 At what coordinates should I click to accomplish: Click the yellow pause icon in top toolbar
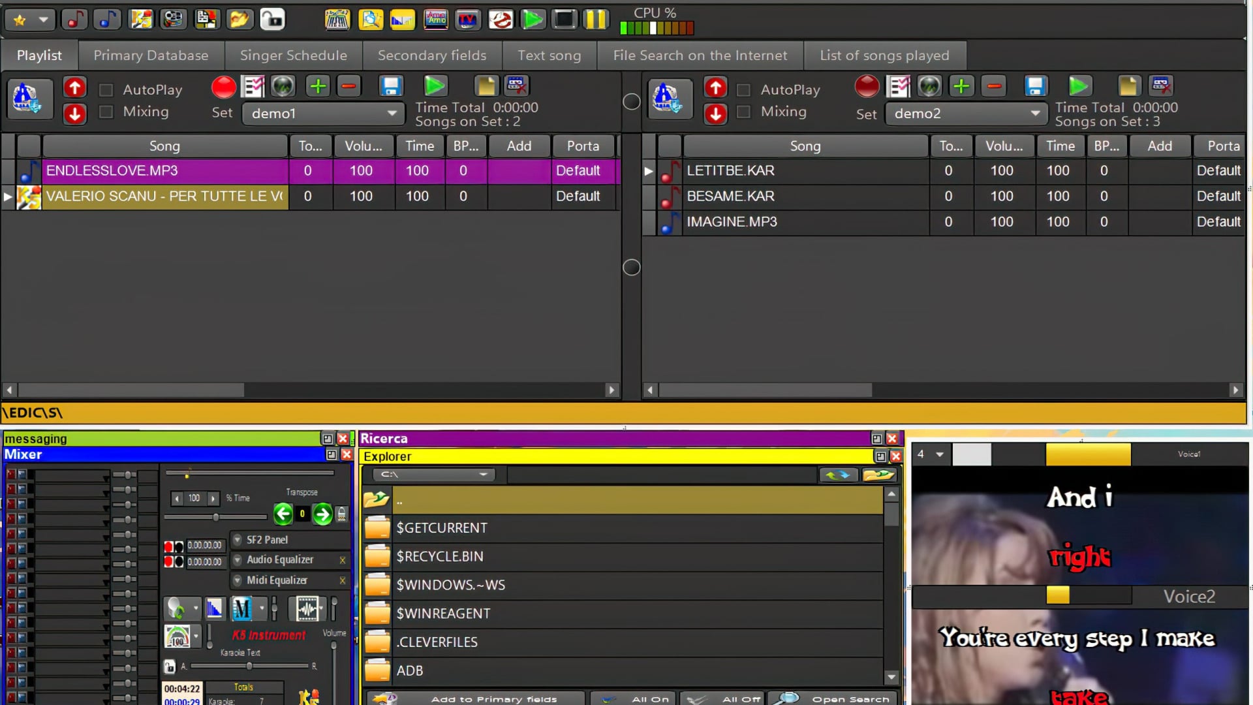click(x=595, y=20)
